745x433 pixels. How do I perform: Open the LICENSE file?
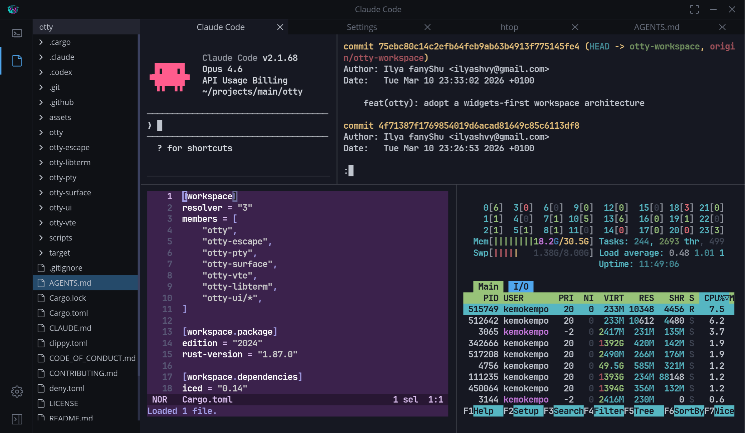tap(85, 403)
